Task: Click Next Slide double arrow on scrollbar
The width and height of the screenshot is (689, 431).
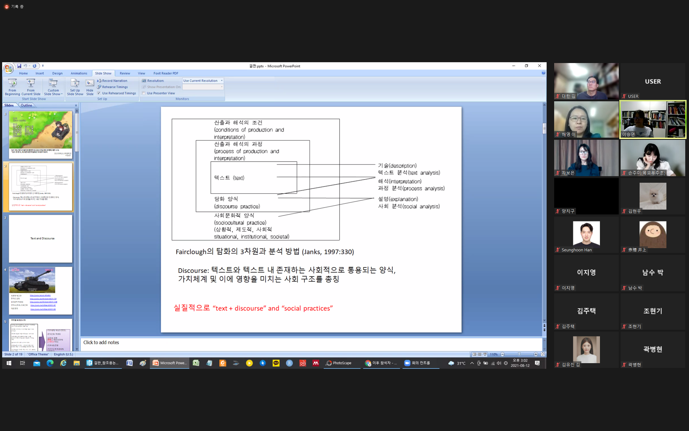Action: (x=544, y=330)
